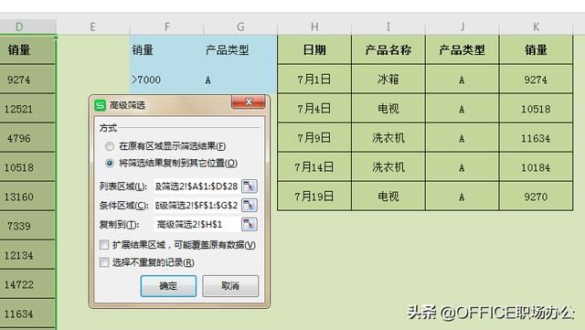Viewport: 585px width, 330px height.
Task: Click the range picker icon for 复制到
Action: [x=250, y=224]
